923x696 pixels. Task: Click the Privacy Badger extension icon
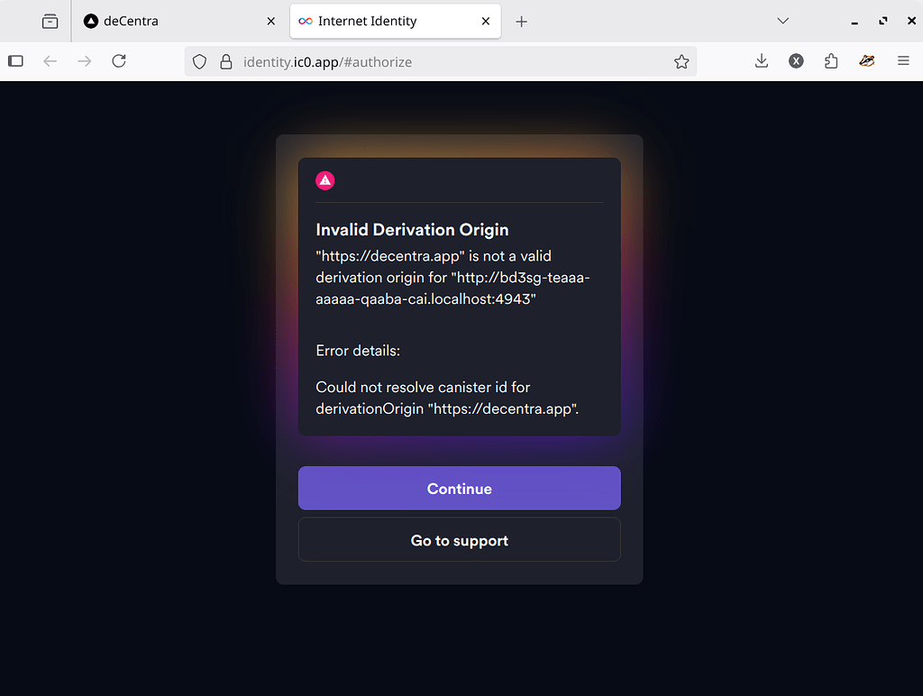(866, 60)
